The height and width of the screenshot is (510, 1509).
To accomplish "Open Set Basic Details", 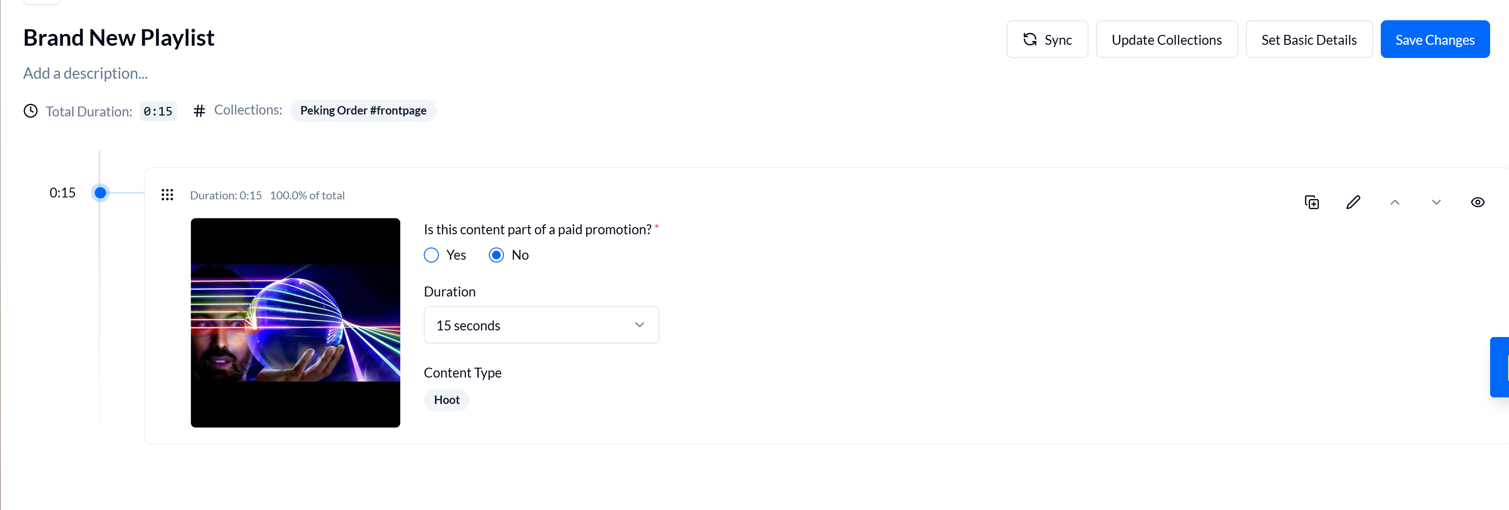I will tap(1309, 39).
